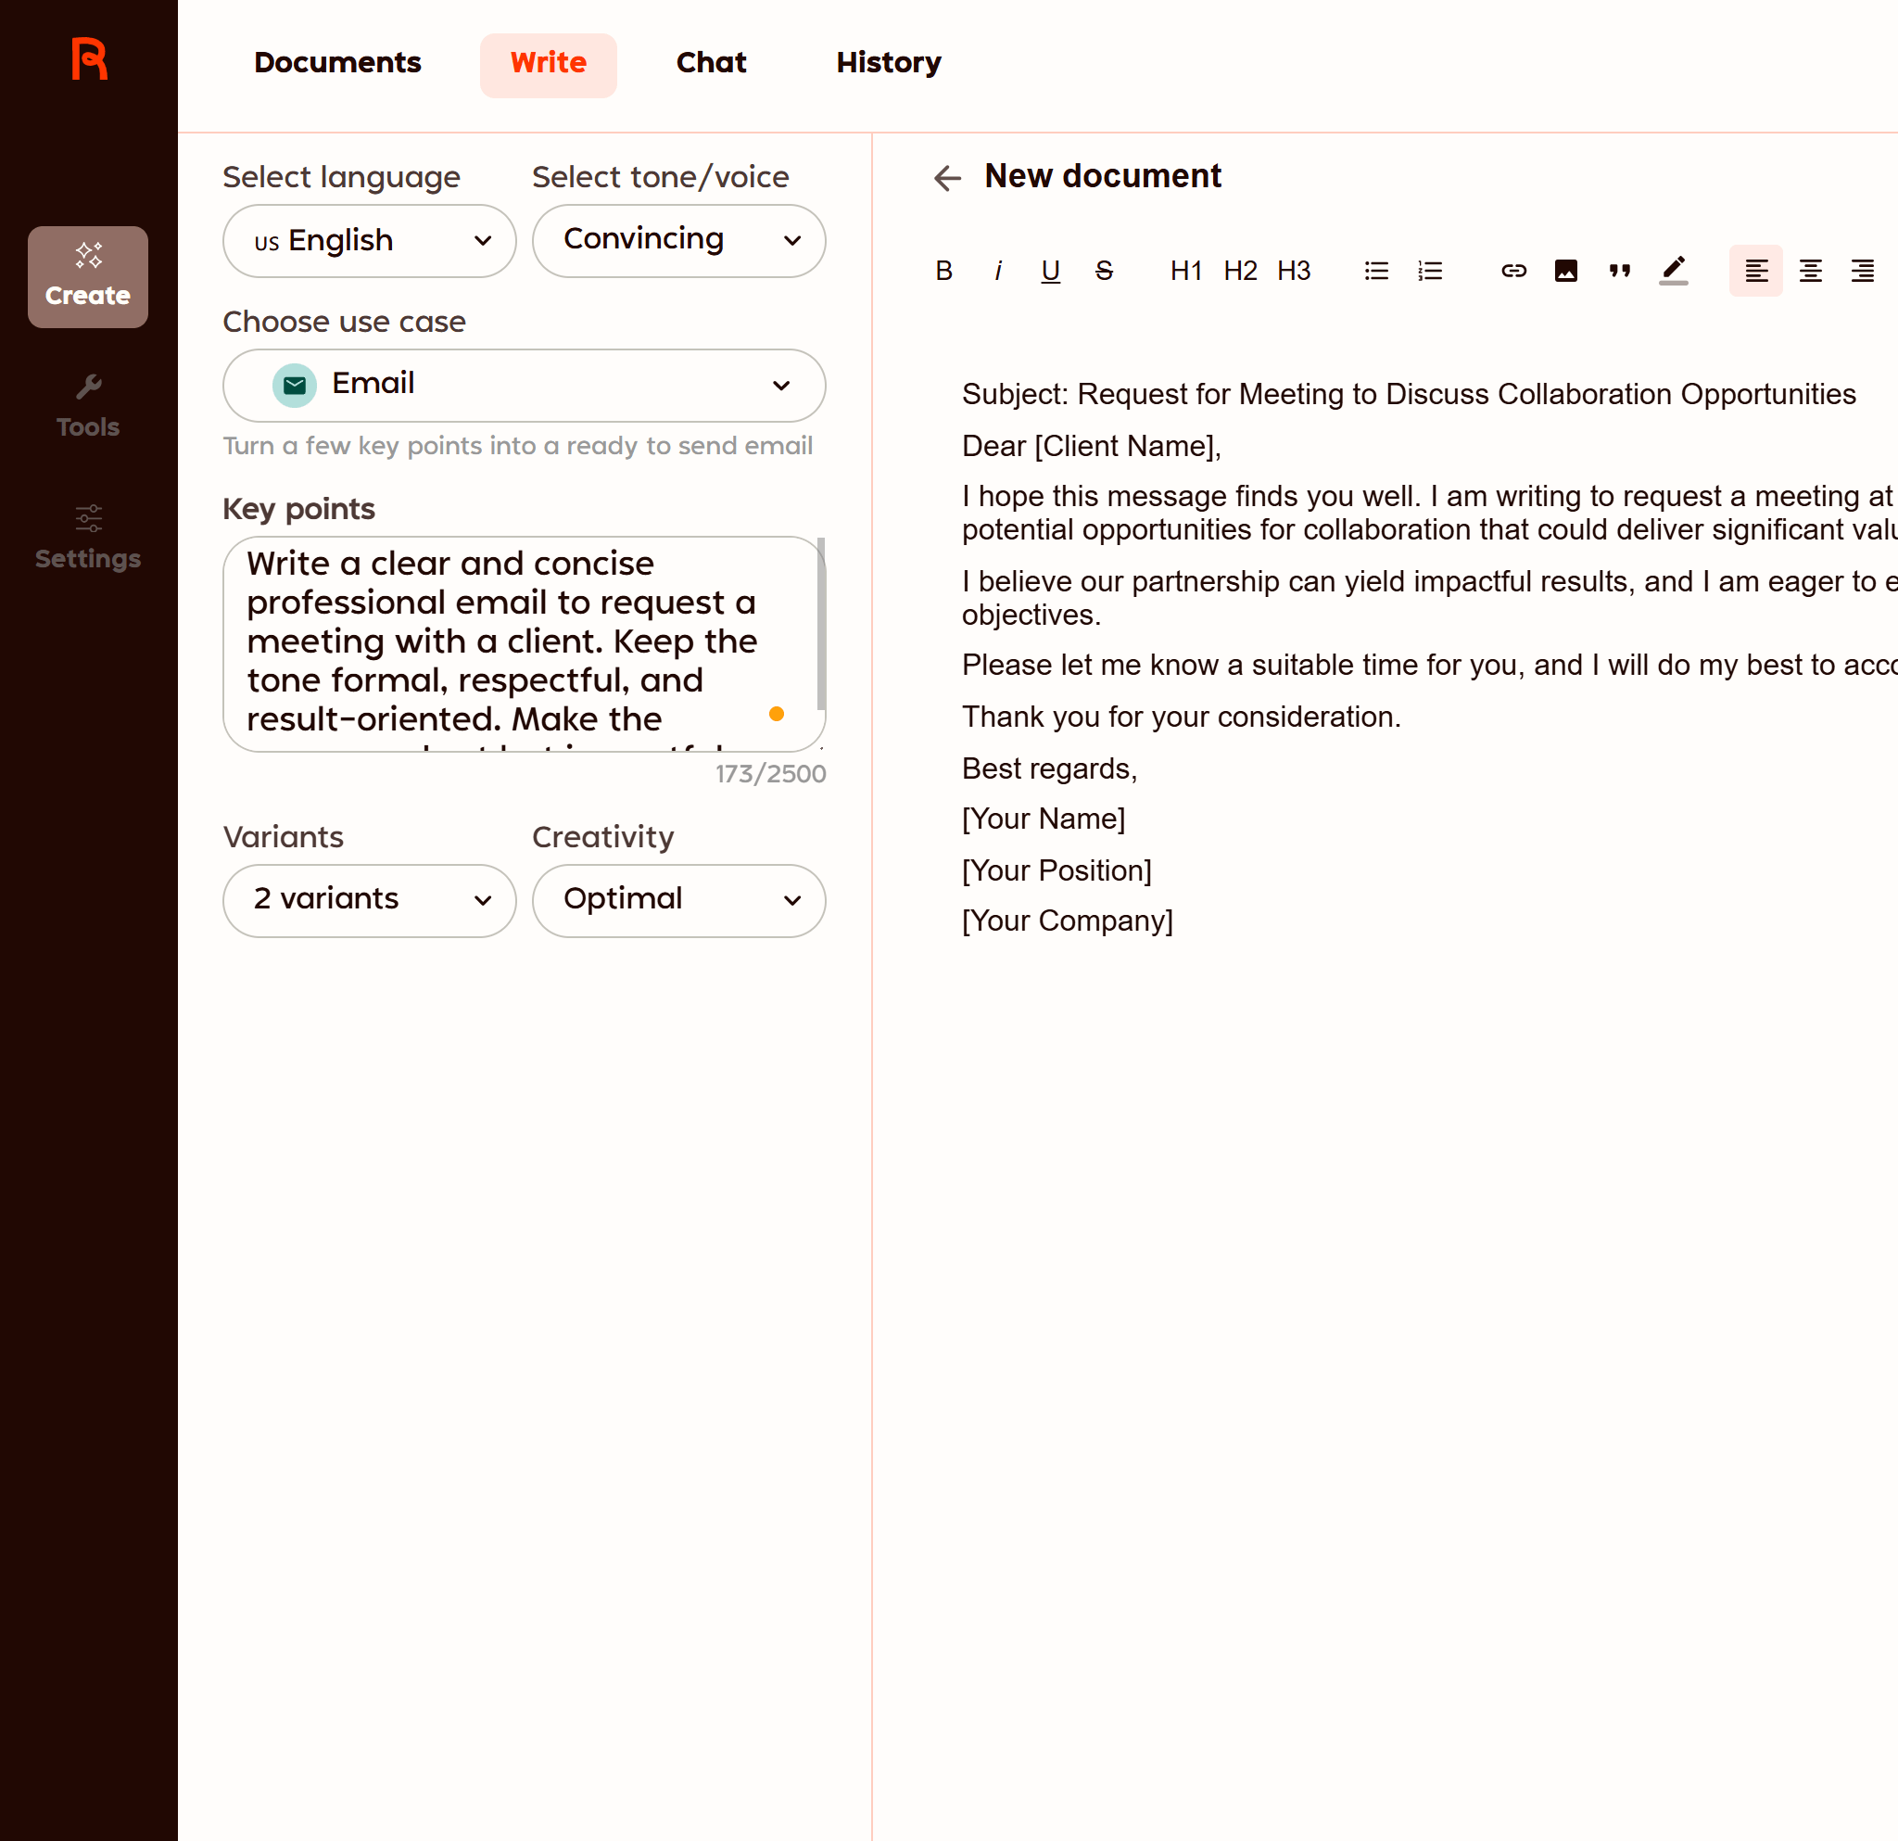Insert a numbered list
1898x1841 pixels.
click(x=1429, y=272)
